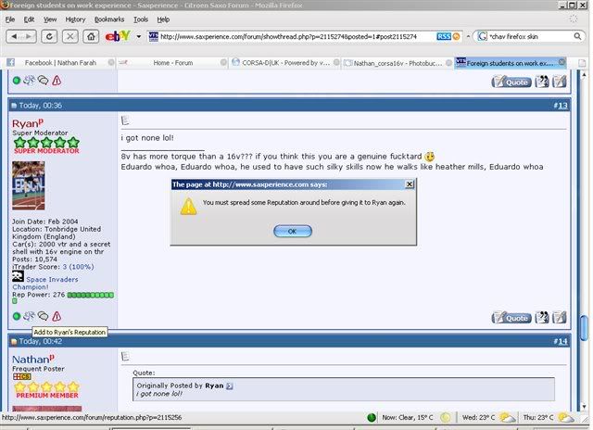Click Add to Ryan's Reputation scales icon
The height and width of the screenshot is (430, 593).
(x=29, y=317)
